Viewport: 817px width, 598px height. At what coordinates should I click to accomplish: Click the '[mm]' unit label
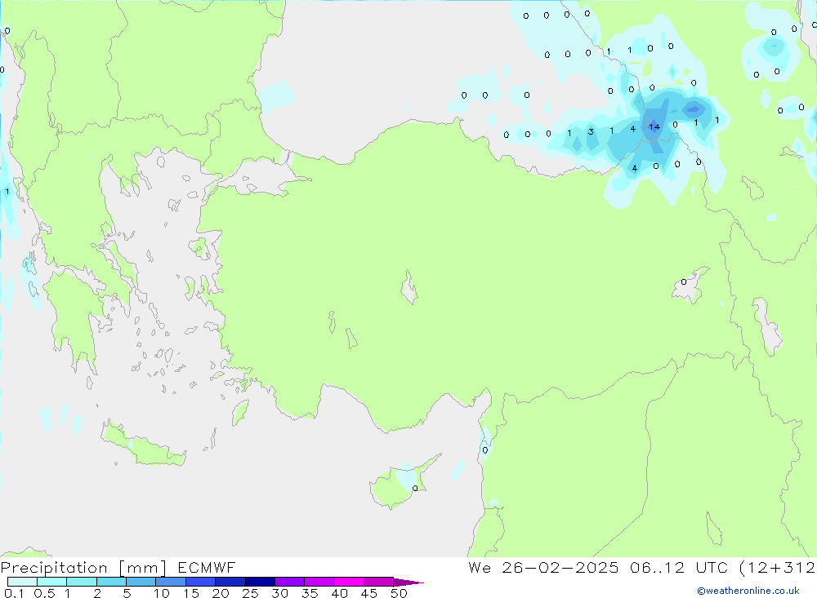(x=143, y=568)
